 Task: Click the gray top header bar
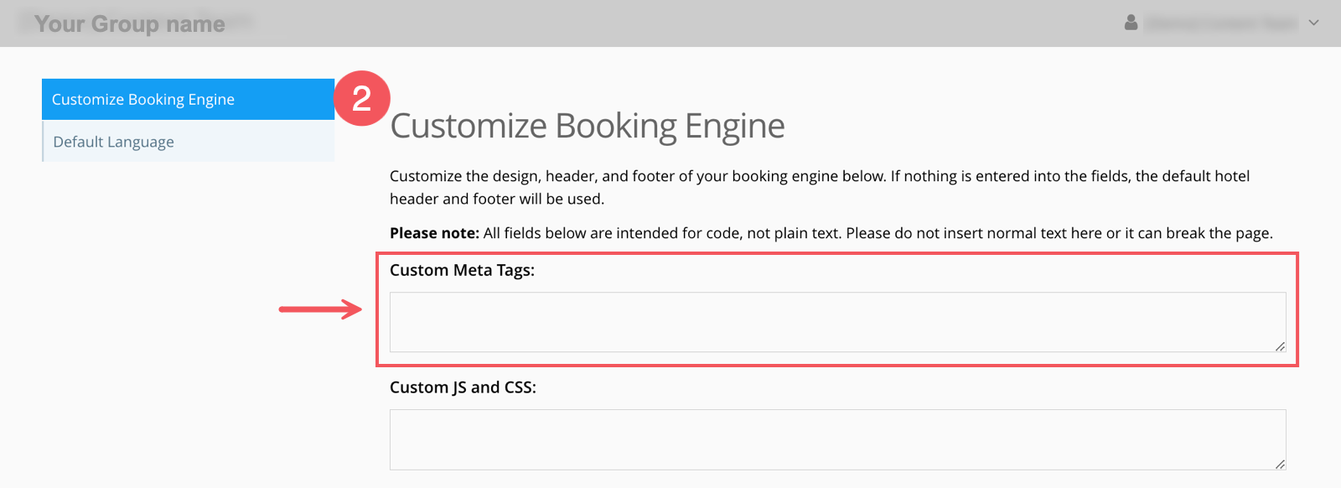(x=670, y=23)
